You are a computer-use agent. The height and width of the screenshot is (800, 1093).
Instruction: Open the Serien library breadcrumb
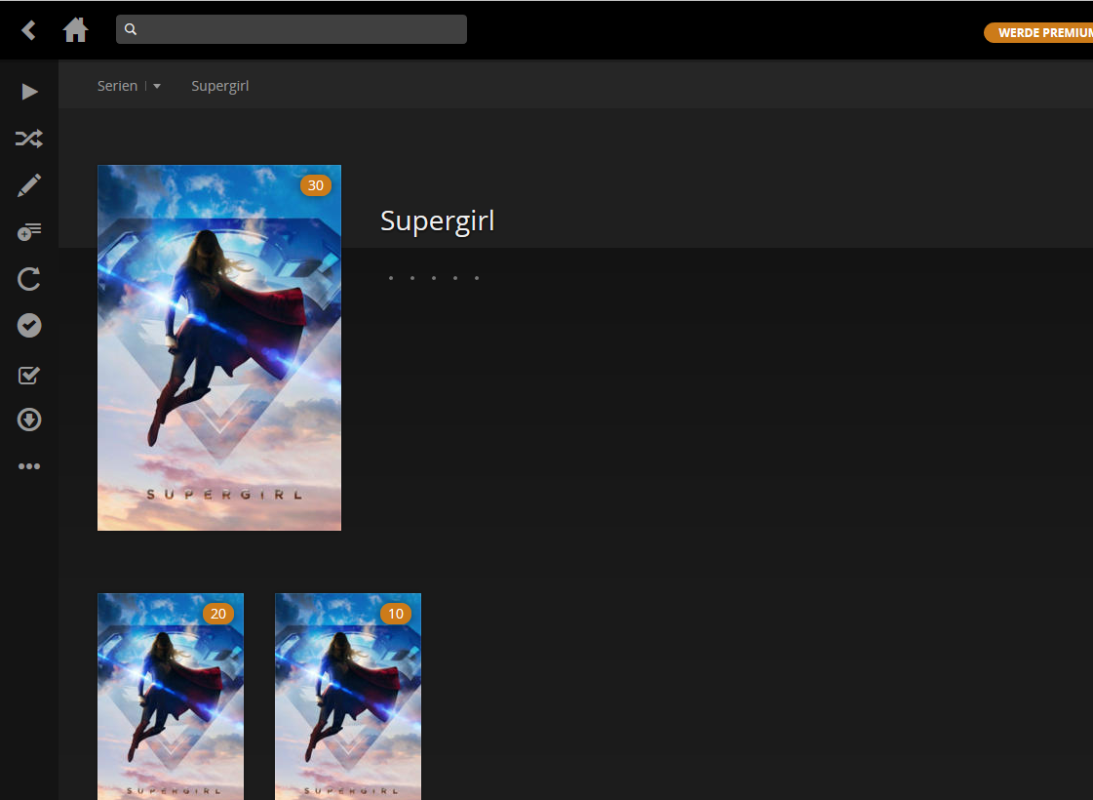click(x=117, y=86)
